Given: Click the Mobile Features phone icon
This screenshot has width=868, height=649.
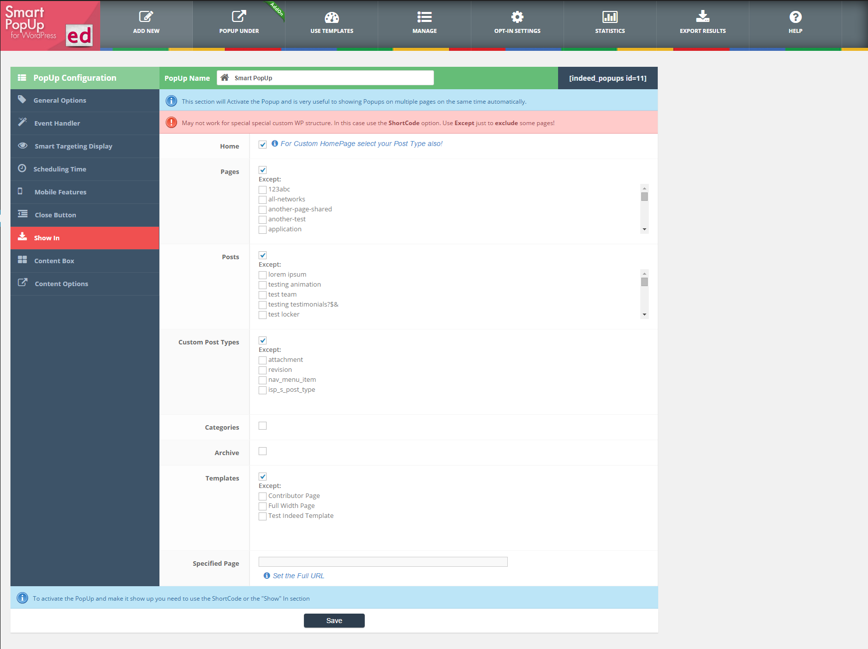Looking at the screenshot, I should (x=20, y=191).
